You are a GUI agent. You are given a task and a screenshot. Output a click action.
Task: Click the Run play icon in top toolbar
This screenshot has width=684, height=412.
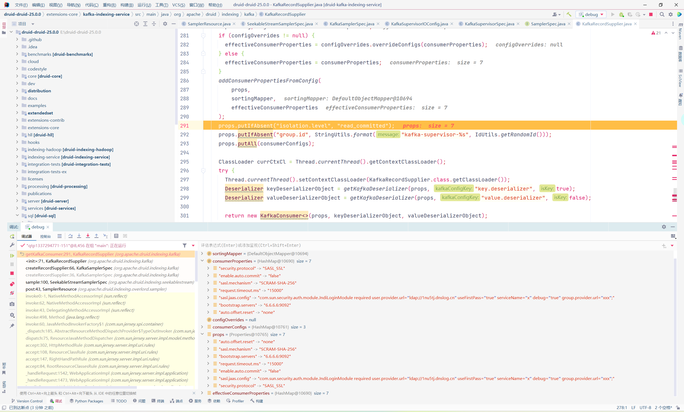click(x=613, y=14)
